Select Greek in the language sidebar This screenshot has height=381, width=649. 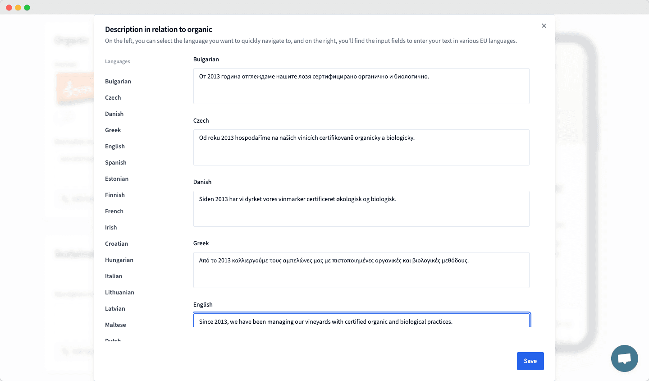pos(113,130)
